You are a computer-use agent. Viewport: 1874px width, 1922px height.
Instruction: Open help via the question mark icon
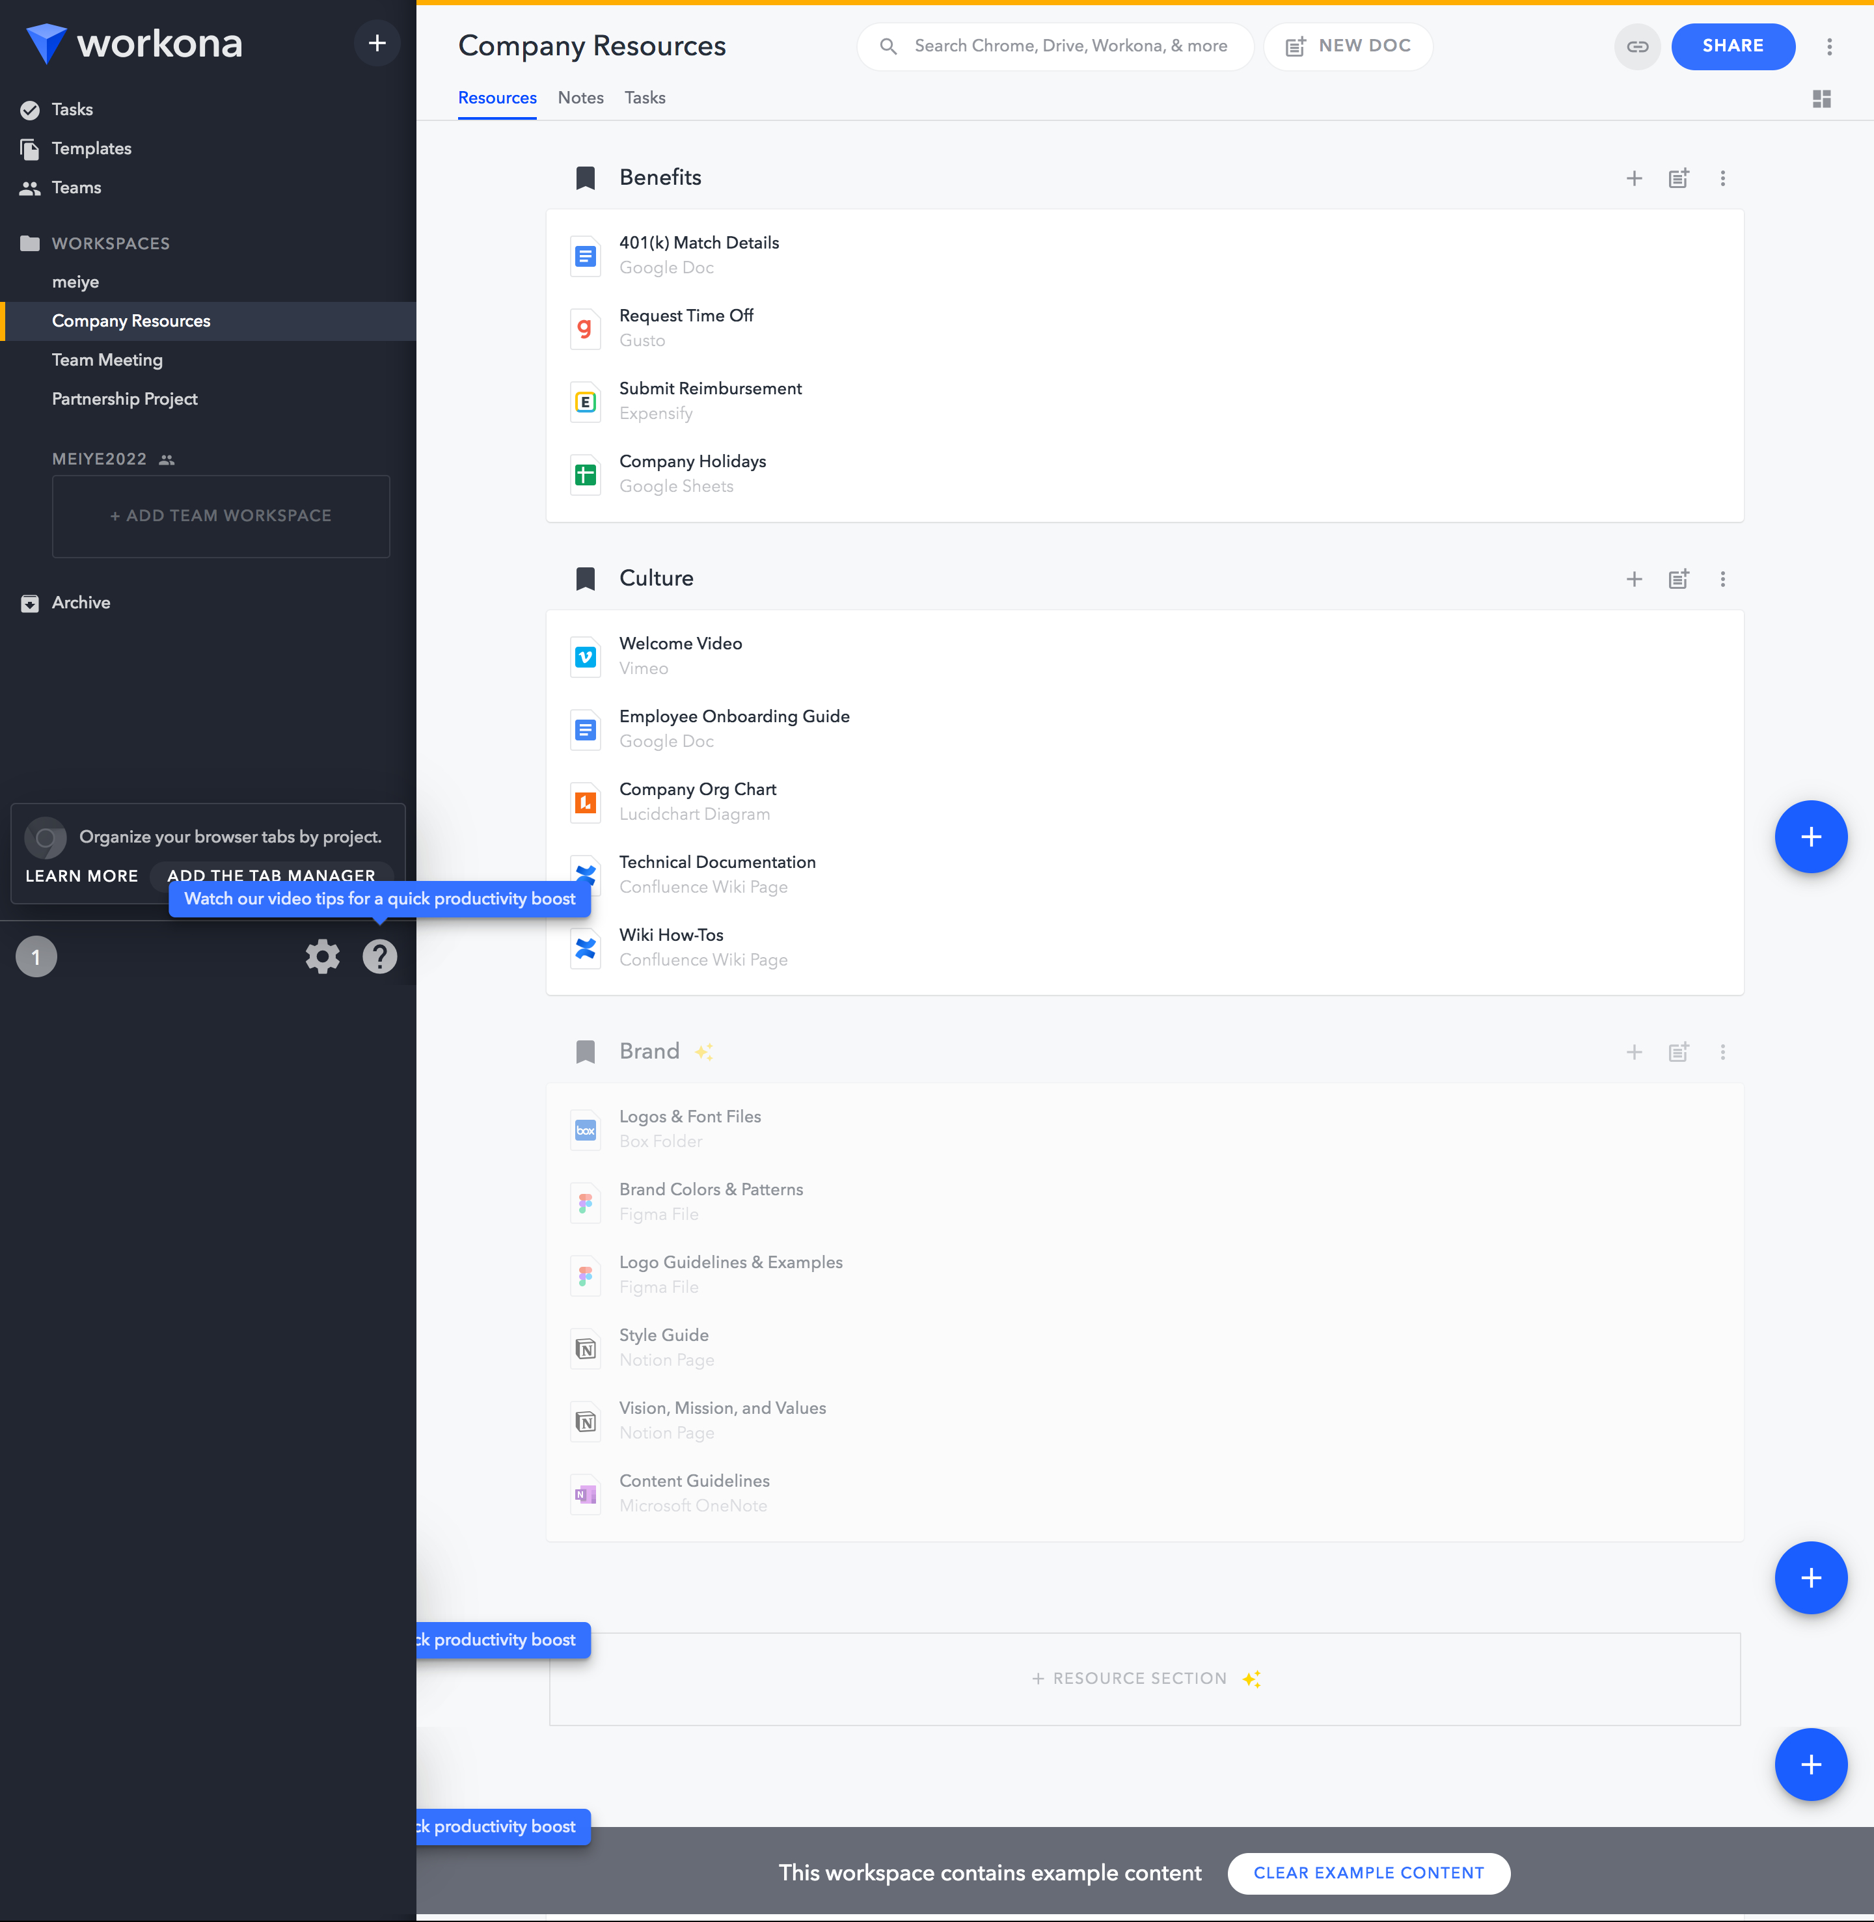point(380,956)
